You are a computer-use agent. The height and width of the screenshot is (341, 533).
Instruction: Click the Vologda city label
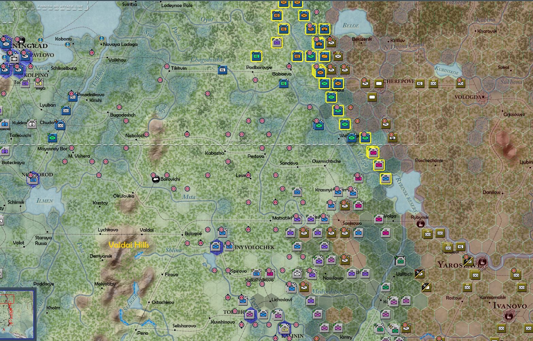coord(468,97)
